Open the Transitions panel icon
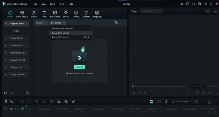Image resolution: width=219 pixels, height=117 pixels. click(55, 14)
